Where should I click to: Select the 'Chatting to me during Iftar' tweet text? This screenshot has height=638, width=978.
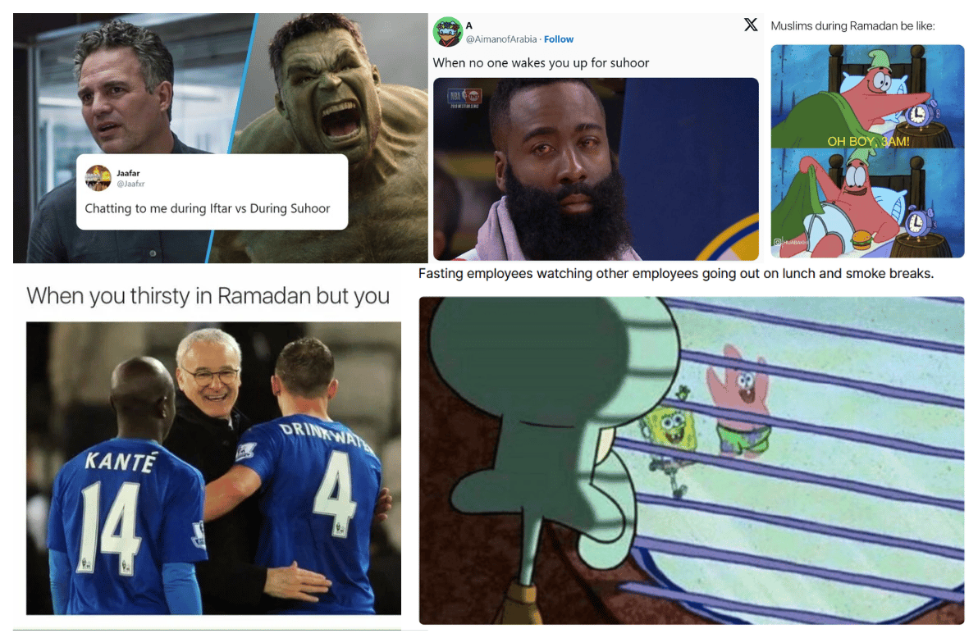tap(207, 208)
